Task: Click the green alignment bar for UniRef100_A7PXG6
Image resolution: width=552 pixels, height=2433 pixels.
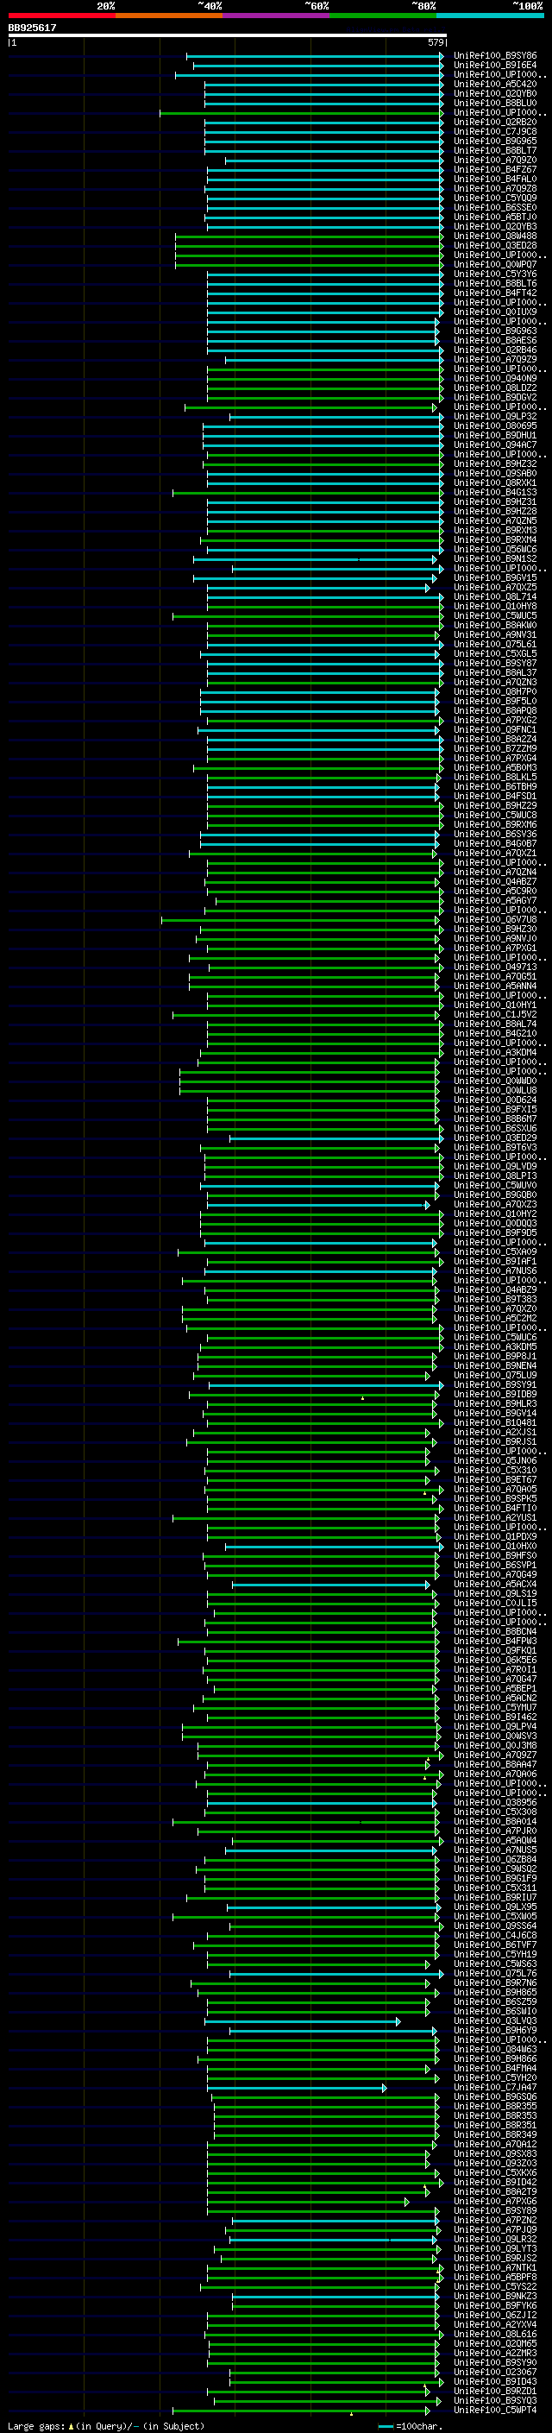Action: (x=308, y=2203)
